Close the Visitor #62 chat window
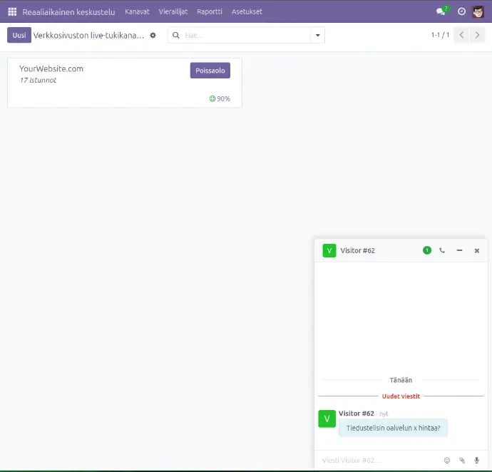Image resolution: width=492 pixels, height=472 pixels. (477, 250)
